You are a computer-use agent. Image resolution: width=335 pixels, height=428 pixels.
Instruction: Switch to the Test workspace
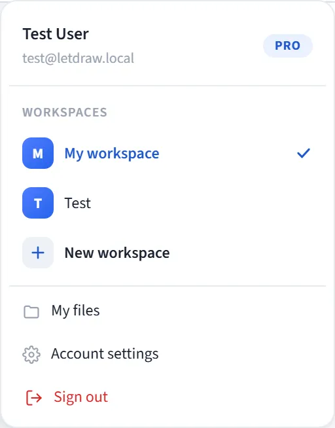(x=167, y=203)
